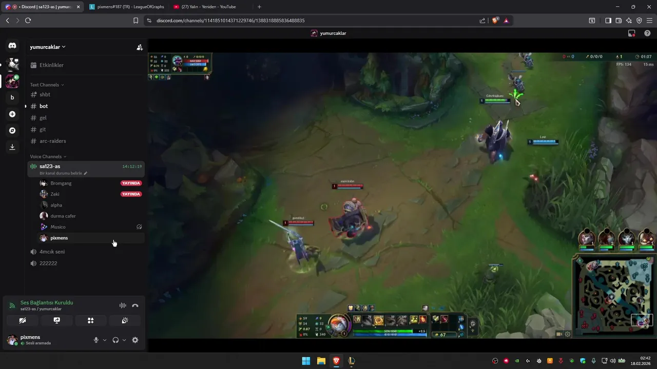Switch to Yalın - Yeniden YouTube tab
The image size is (657, 369).
point(210,7)
